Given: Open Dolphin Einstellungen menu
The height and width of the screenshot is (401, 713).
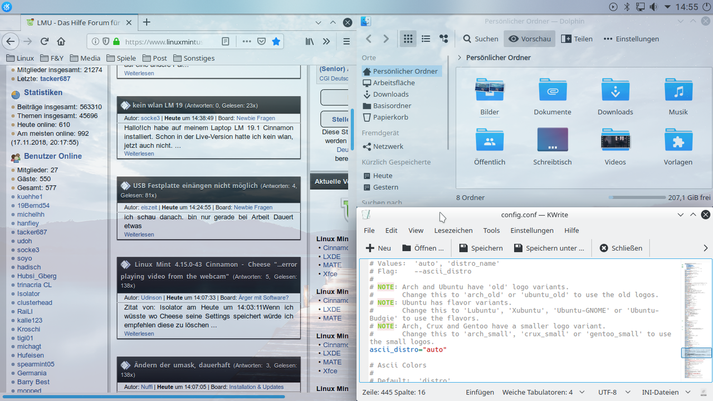Looking at the screenshot, I should tap(631, 39).
